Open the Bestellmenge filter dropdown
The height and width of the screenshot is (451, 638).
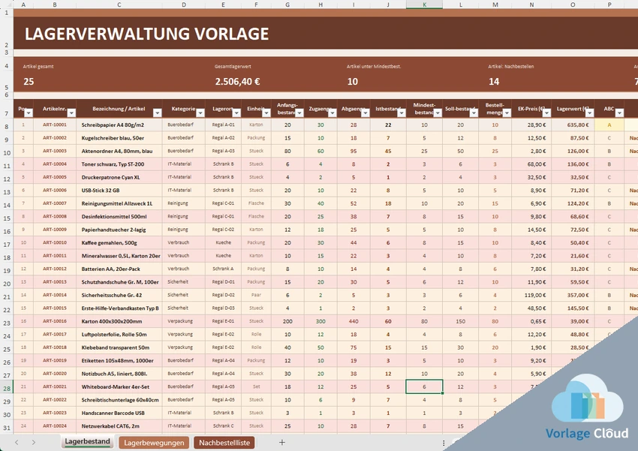coord(507,113)
